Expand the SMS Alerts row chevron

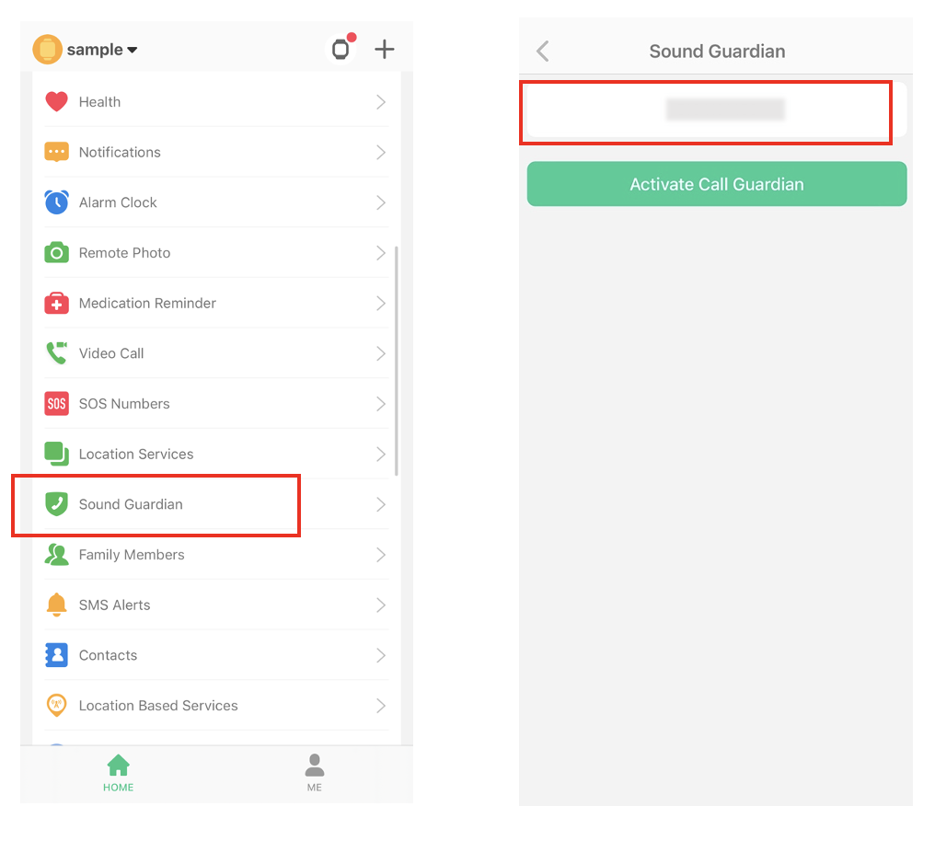coord(381,605)
